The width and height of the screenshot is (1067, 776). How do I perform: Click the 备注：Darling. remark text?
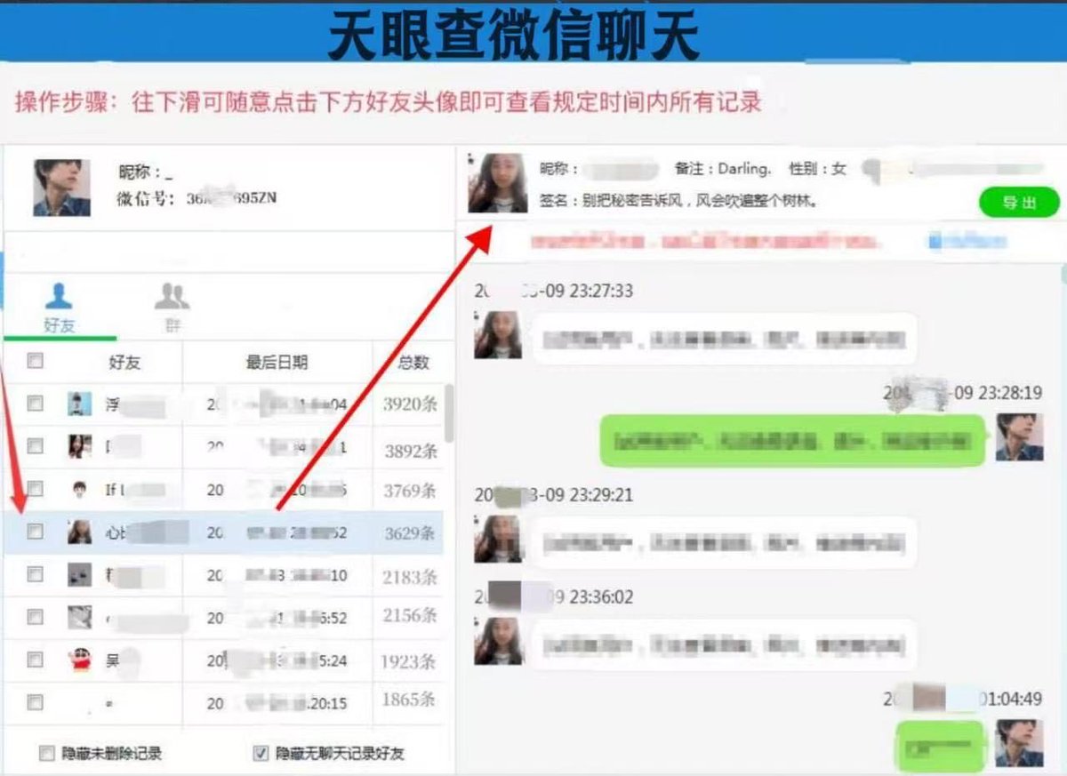(723, 168)
